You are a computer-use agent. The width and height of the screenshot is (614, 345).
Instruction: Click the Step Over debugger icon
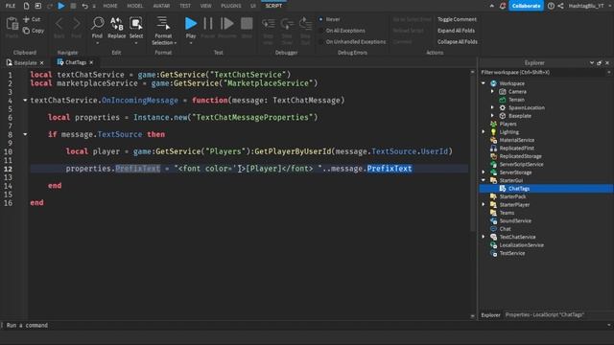point(287,24)
